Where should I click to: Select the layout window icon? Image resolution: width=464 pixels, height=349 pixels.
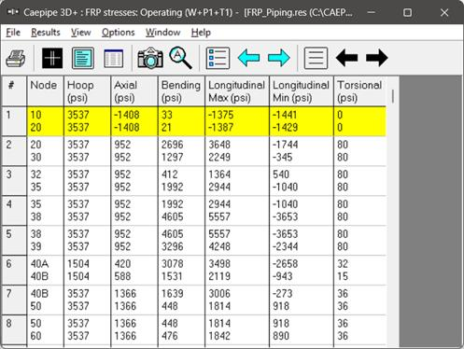[83, 58]
